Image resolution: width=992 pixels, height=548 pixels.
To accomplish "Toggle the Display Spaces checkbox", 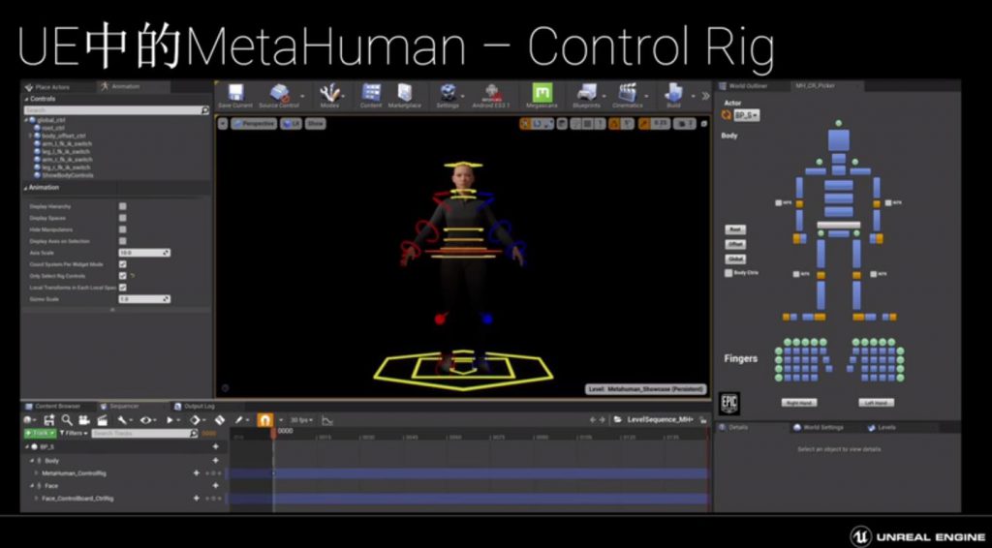I will (x=122, y=218).
